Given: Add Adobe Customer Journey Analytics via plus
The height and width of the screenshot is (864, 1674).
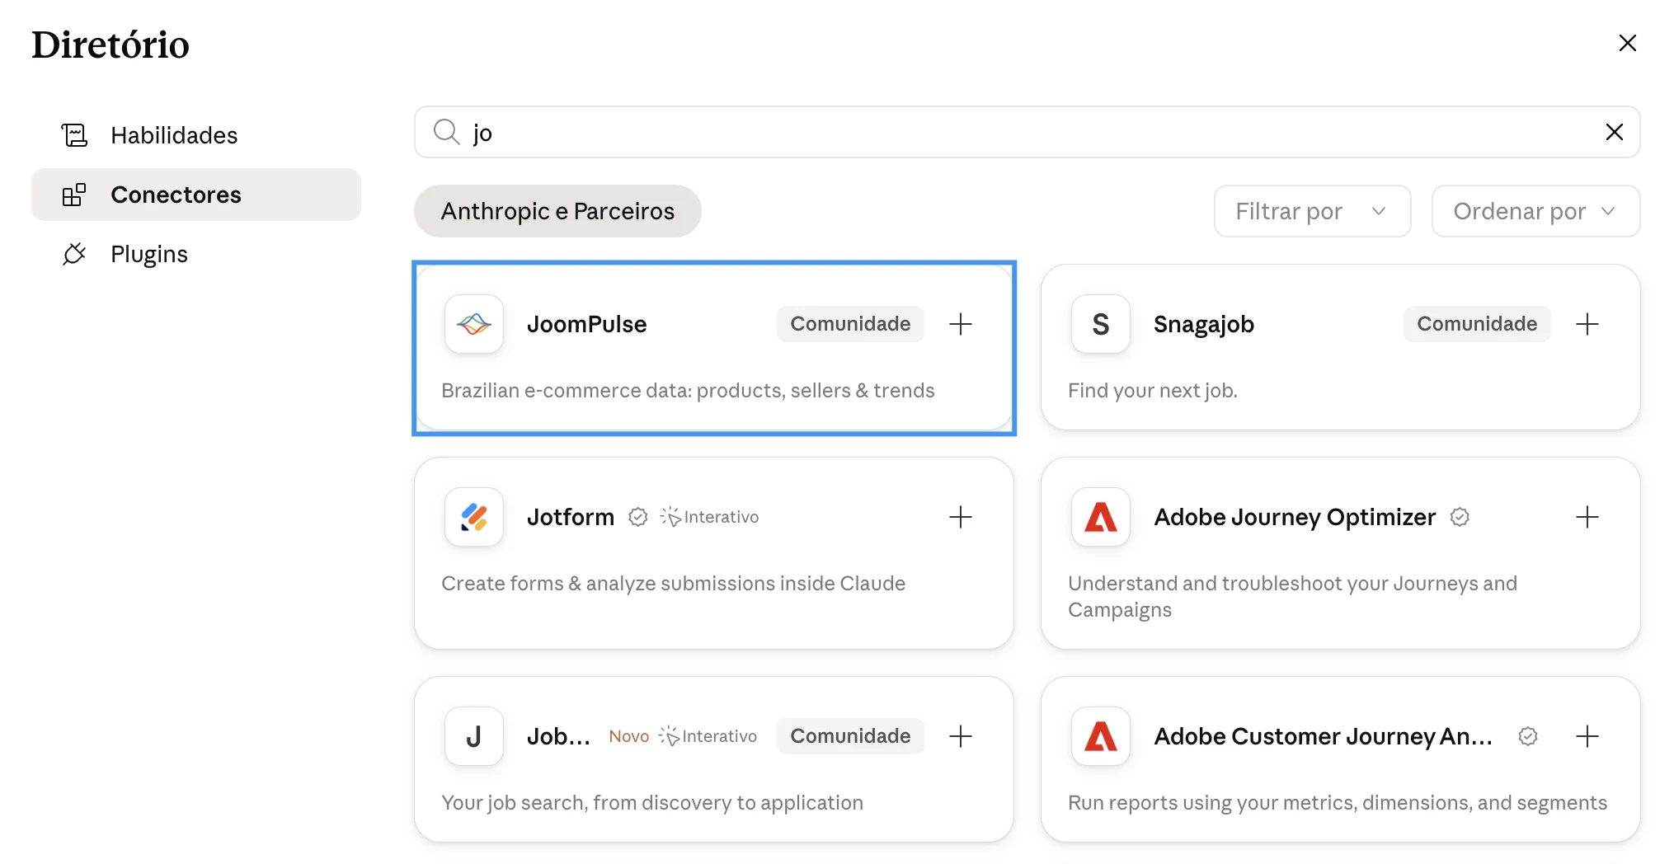Looking at the screenshot, I should pyautogui.click(x=1587, y=736).
